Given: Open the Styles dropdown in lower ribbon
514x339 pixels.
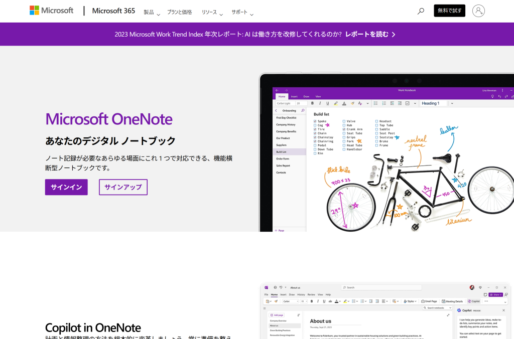Looking at the screenshot, I should click(410, 301).
